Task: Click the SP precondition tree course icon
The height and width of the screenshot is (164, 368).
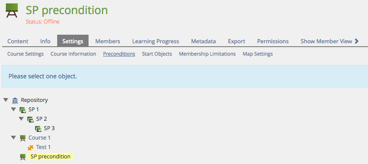Action: point(22,157)
